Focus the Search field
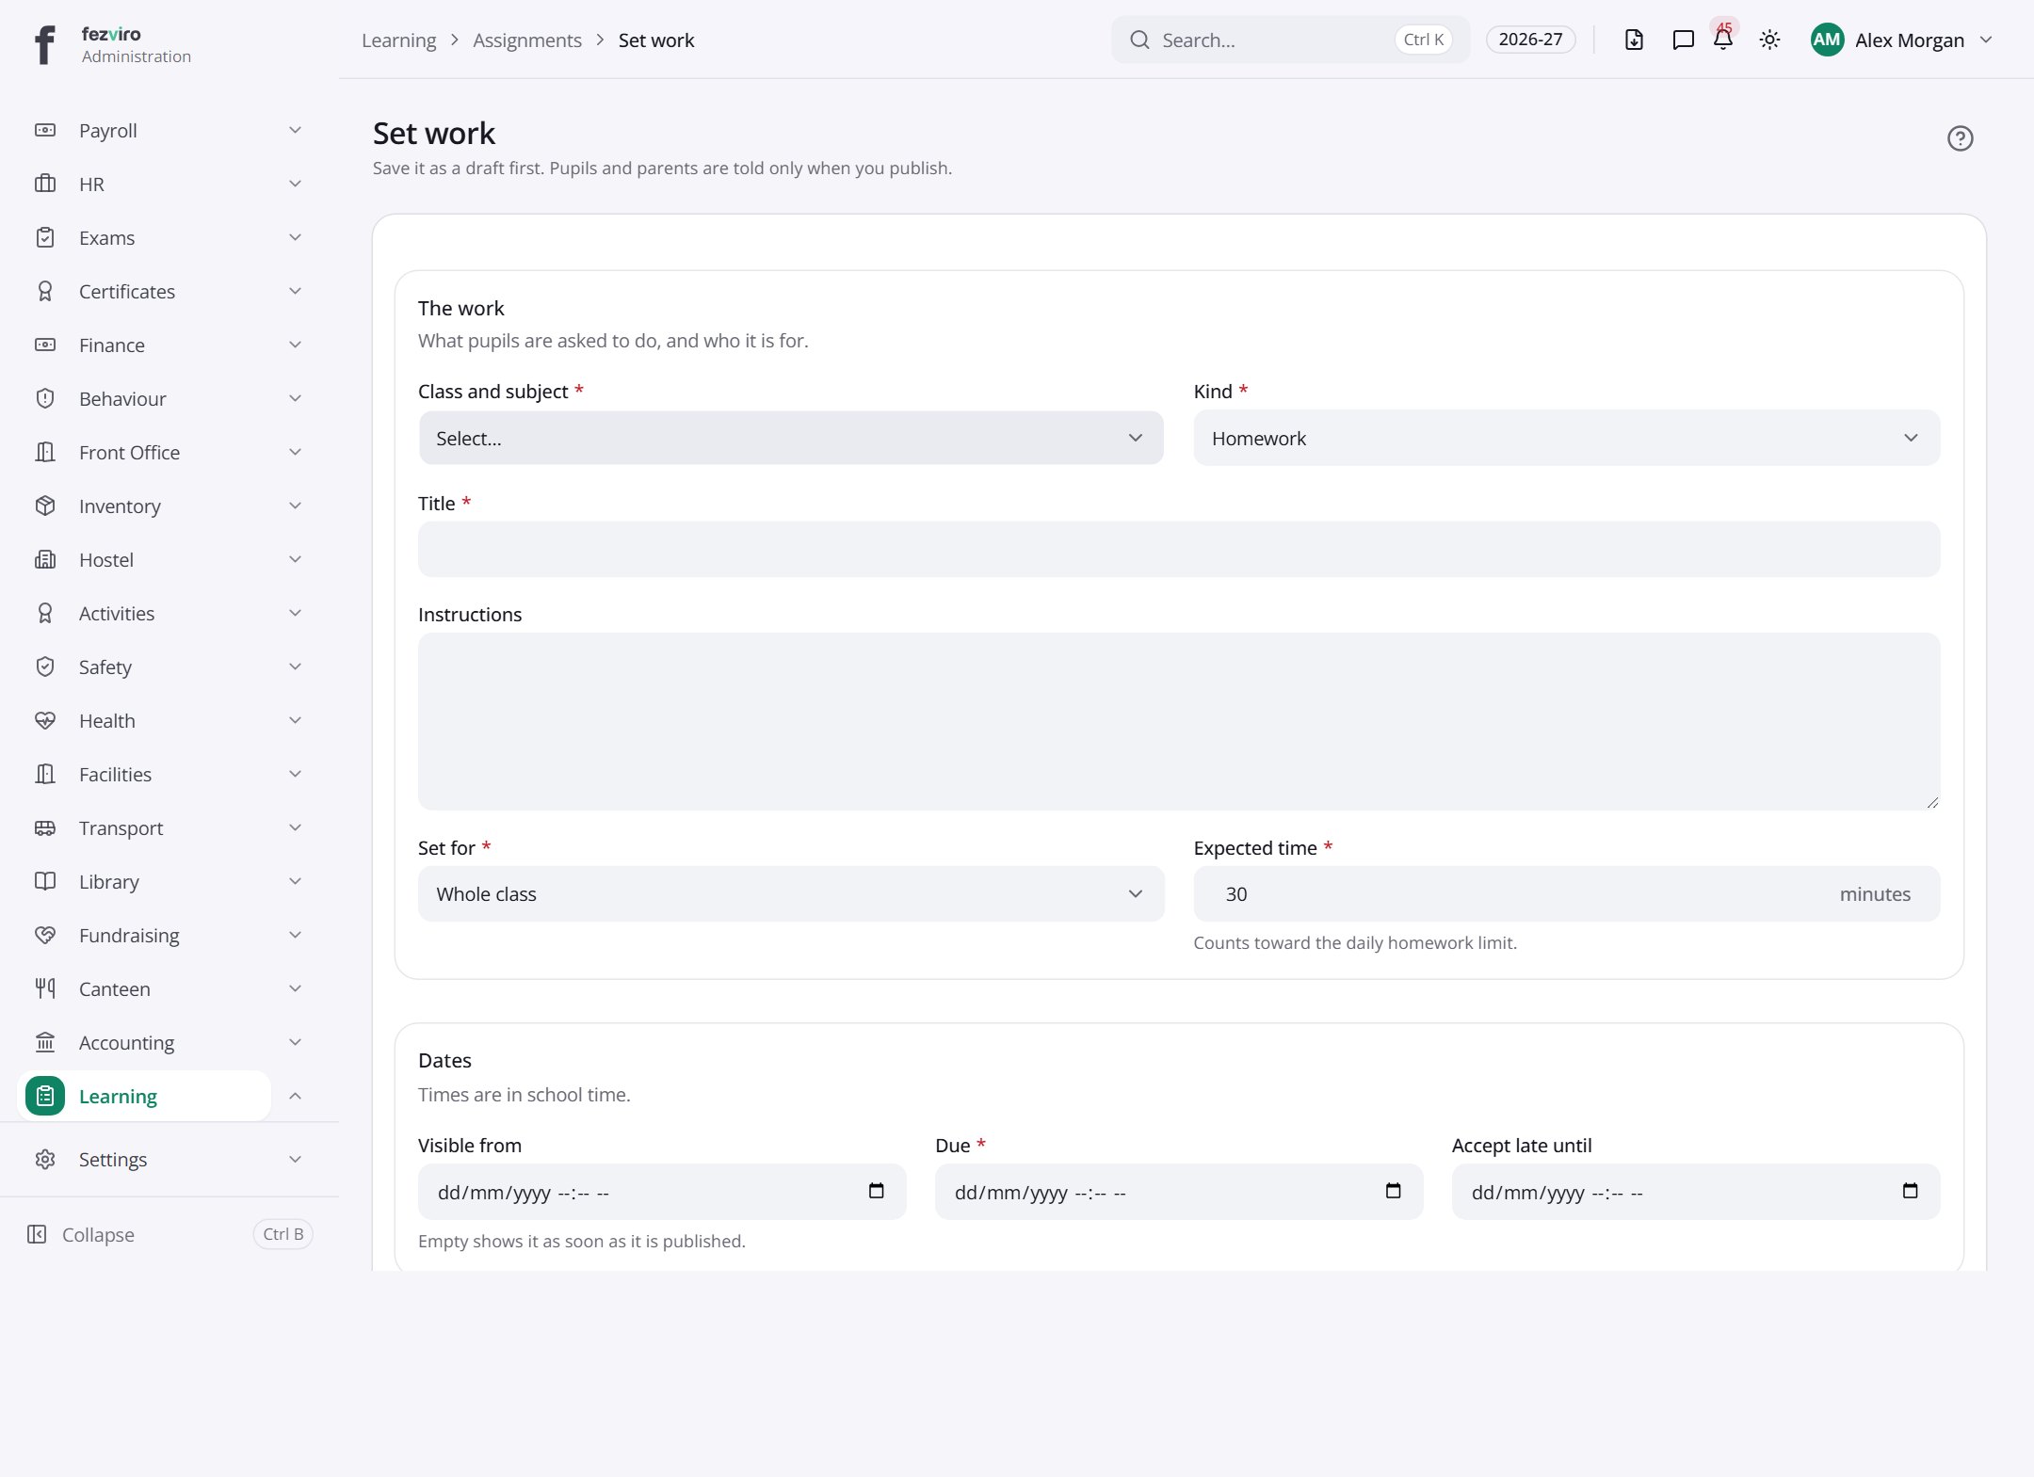Screen dimensions: 2034x1477 1290,40
